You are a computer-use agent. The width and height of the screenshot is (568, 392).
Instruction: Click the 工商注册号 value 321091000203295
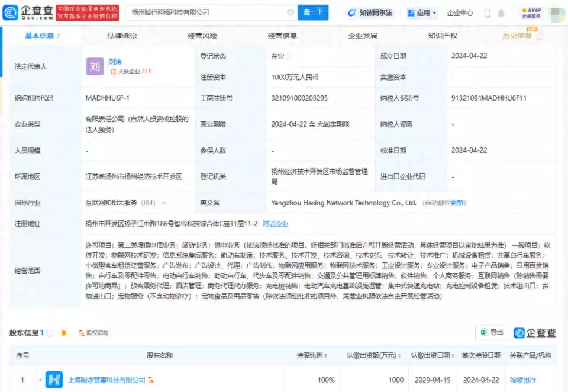[x=299, y=98]
